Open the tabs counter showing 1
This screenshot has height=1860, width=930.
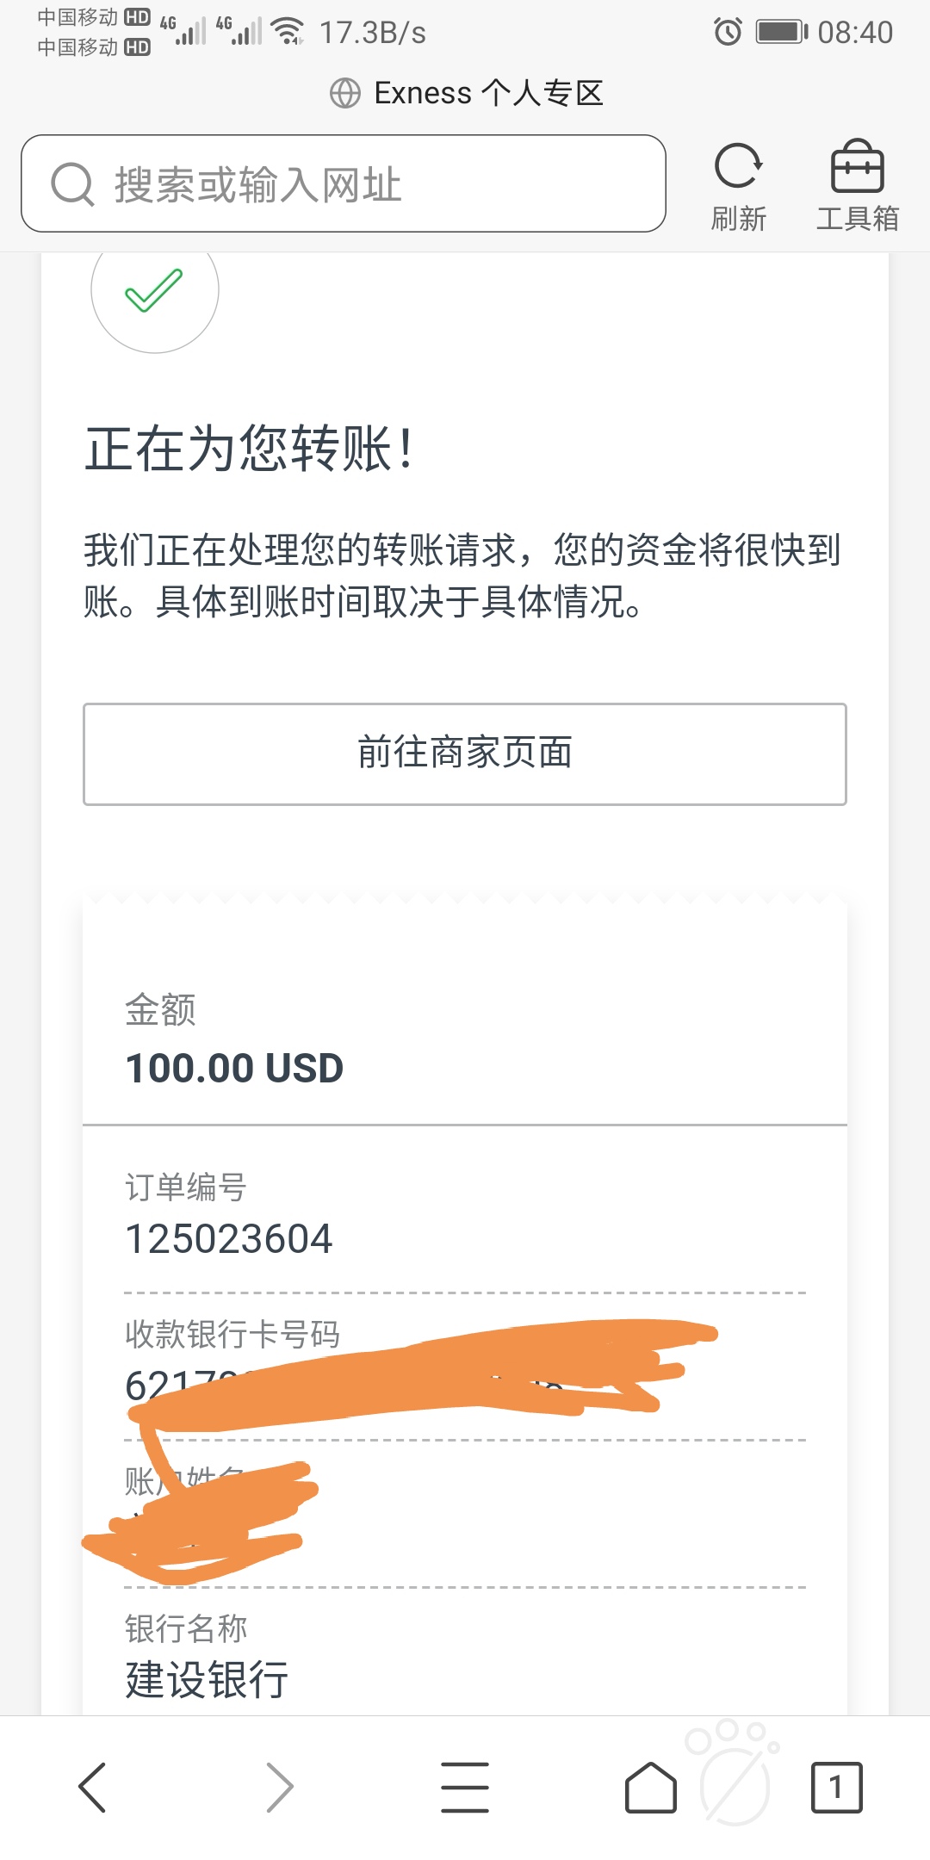836,1788
